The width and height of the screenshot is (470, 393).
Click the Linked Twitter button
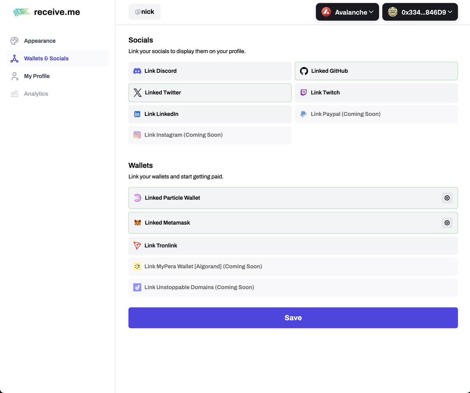[x=210, y=93]
